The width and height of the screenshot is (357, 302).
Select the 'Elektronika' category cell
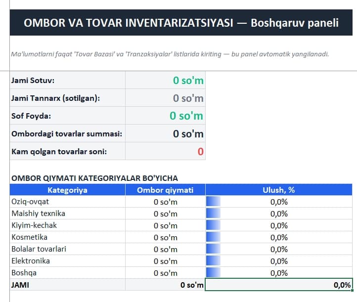pyautogui.click(x=68, y=261)
